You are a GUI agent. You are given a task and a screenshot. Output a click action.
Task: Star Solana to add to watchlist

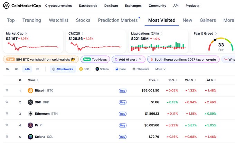pos(7,136)
